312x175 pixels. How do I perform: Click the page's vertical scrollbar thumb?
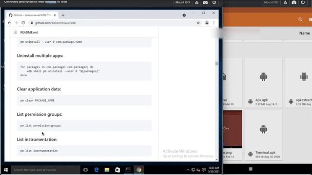[x=216, y=64]
